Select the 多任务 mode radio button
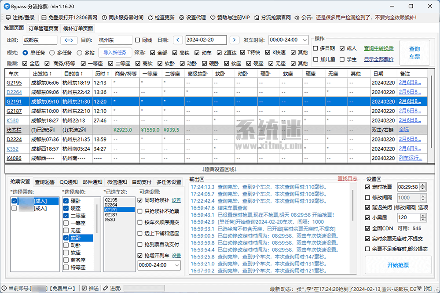Image resolution: width=440 pixels, height=293 pixels. [52, 53]
